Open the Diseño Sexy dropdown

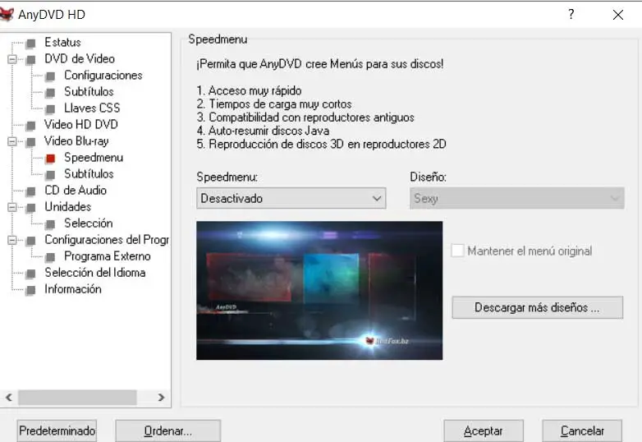coord(516,198)
